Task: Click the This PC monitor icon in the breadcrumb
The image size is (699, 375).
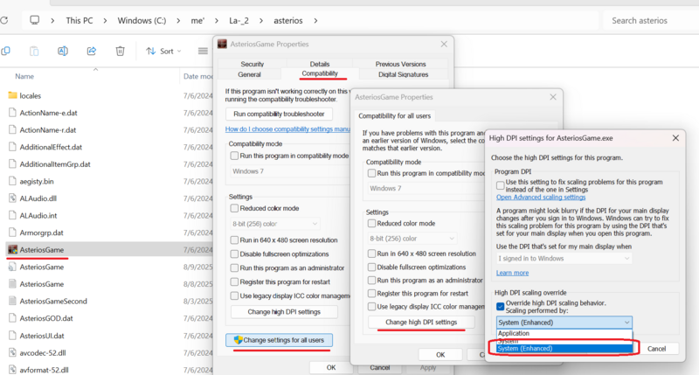Action: pyautogui.click(x=34, y=20)
